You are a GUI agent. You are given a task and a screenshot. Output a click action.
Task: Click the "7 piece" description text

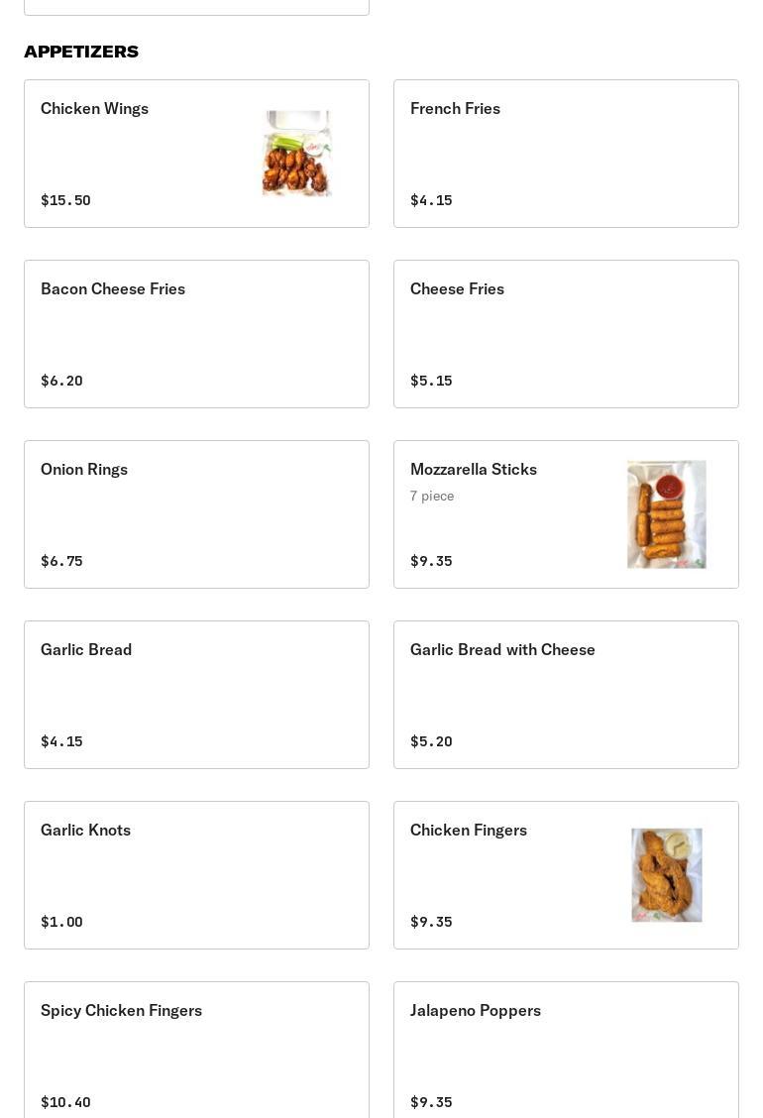tap(432, 496)
